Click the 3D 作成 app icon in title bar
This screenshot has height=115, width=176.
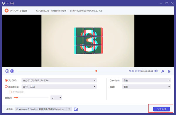[3, 3]
